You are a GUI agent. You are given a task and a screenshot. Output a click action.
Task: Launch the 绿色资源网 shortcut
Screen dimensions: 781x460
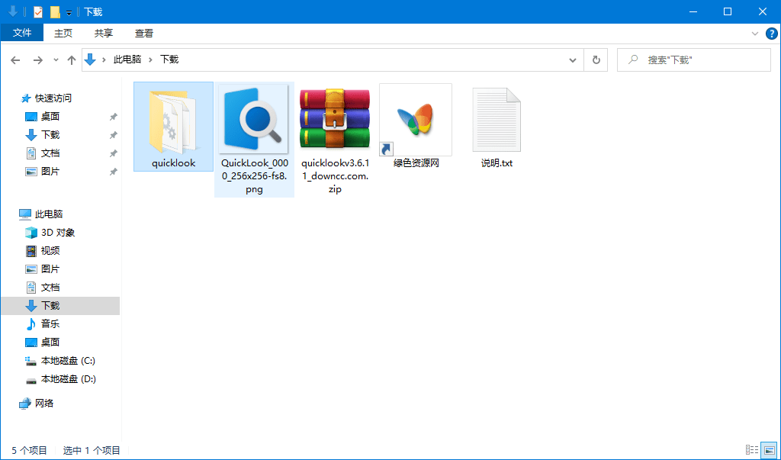416,119
